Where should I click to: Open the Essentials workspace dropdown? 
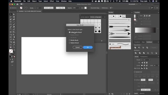pyautogui.click(x=133, y=4)
